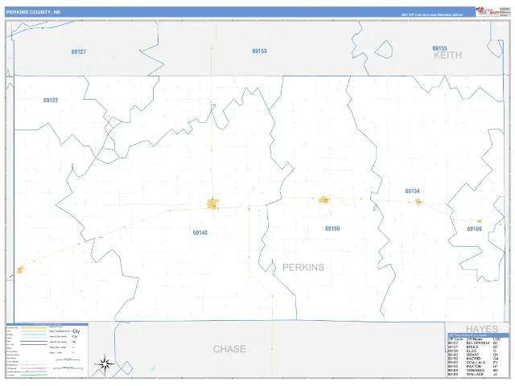Screen dimensions: 515x386
Task: Click the KEITH county name label
Action: click(447, 55)
